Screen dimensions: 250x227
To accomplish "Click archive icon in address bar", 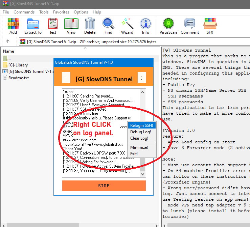I will coord(23,41).
